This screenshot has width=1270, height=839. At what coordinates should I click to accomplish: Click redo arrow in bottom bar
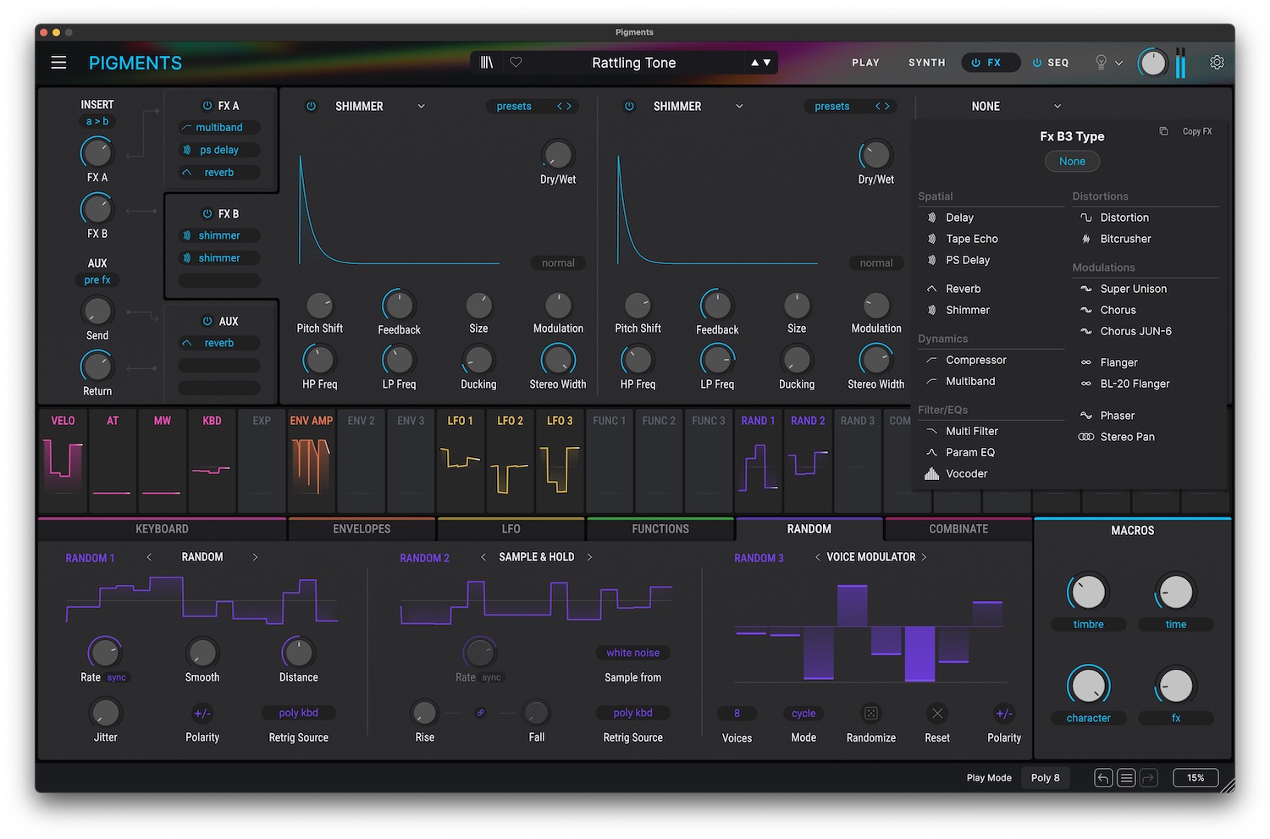point(1148,778)
